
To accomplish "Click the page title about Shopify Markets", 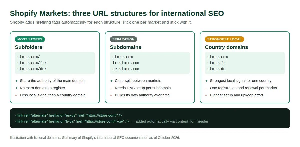I will click(117, 13).
